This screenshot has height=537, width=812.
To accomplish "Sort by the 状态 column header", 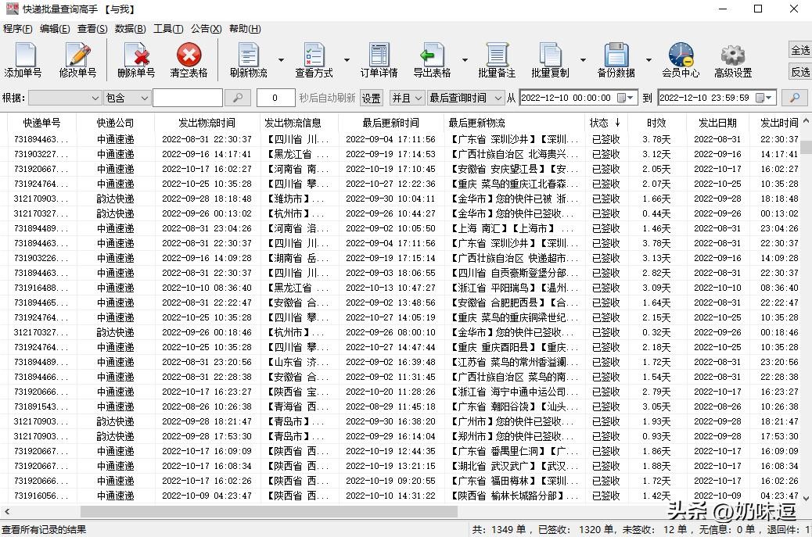I will [x=605, y=123].
